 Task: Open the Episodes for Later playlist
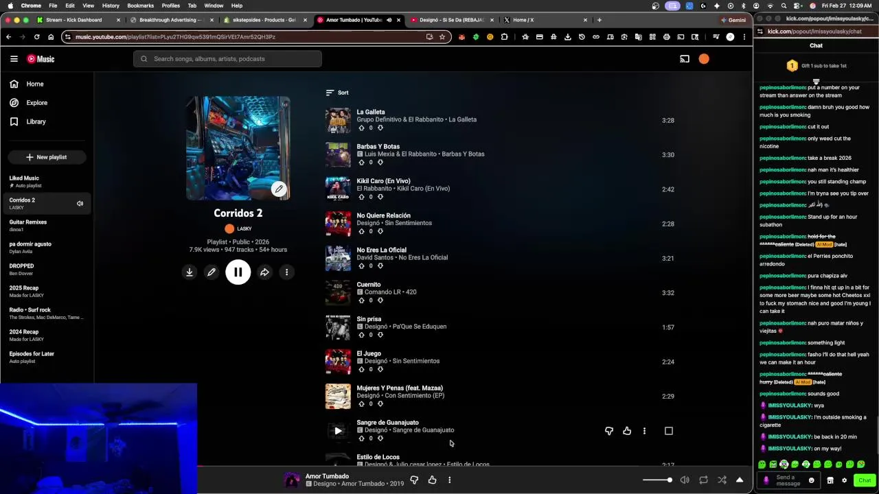point(45,357)
